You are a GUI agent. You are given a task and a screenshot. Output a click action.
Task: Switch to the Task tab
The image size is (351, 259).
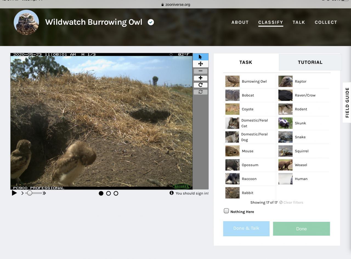246,62
